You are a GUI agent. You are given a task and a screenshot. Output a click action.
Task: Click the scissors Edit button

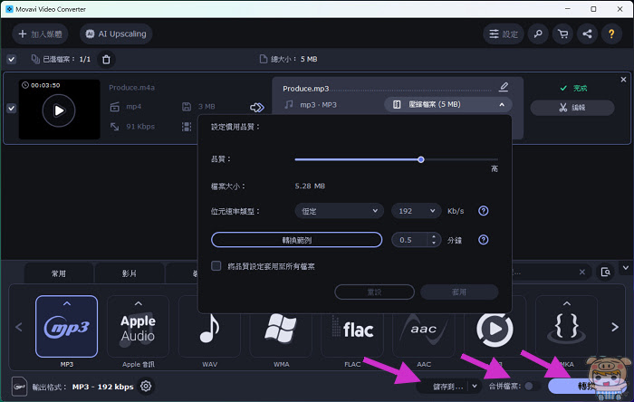pyautogui.click(x=572, y=108)
